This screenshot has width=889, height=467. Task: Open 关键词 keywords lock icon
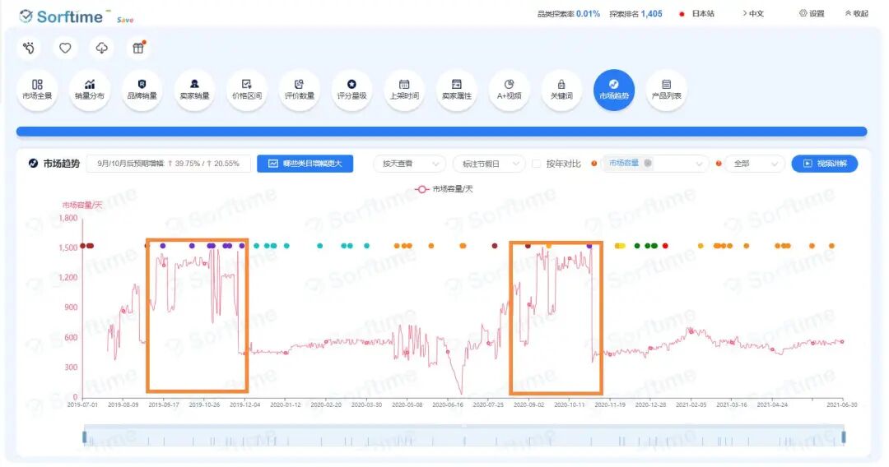pos(561,90)
